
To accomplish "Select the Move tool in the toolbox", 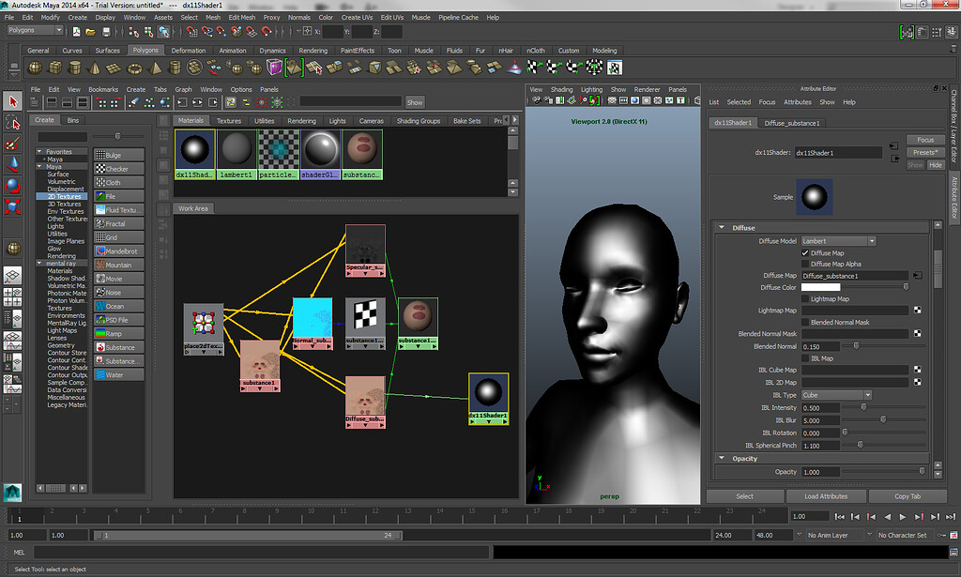I will [x=13, y=164].
